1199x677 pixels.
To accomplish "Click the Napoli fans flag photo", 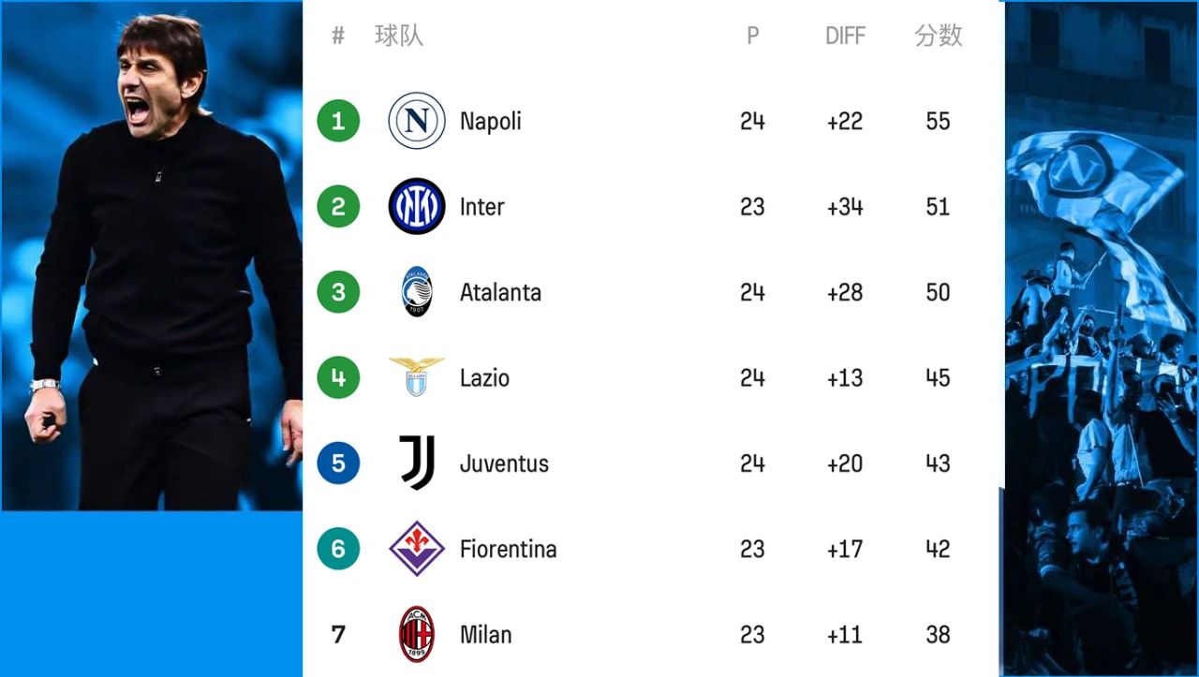I will click(x=1102, y=339).
